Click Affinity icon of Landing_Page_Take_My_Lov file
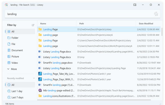 (x=40, y=74)
